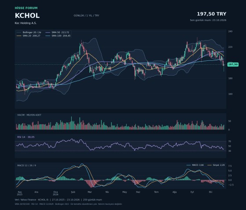Click the 240 price axis label
Viewport: 246px width, 210px height.
[230, 31]
